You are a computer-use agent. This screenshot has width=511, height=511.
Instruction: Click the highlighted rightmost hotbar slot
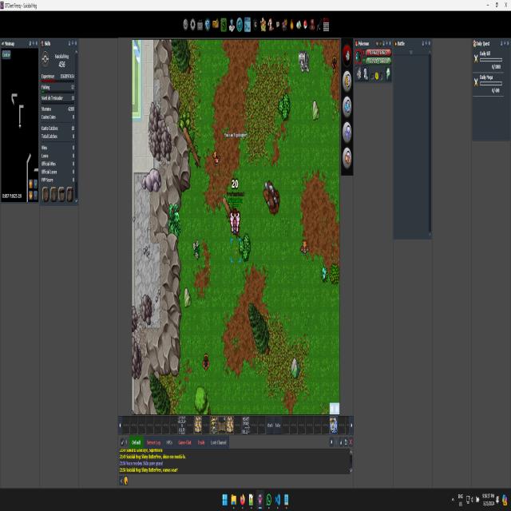333,425
